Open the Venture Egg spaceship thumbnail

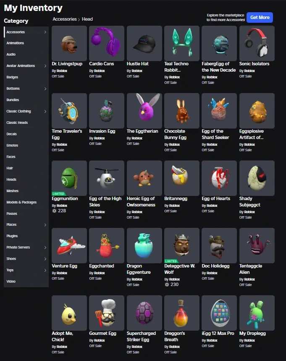click(69, 246)
